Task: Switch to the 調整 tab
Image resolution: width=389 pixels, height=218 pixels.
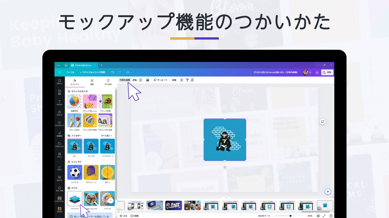Action: [x=92, y=82]
